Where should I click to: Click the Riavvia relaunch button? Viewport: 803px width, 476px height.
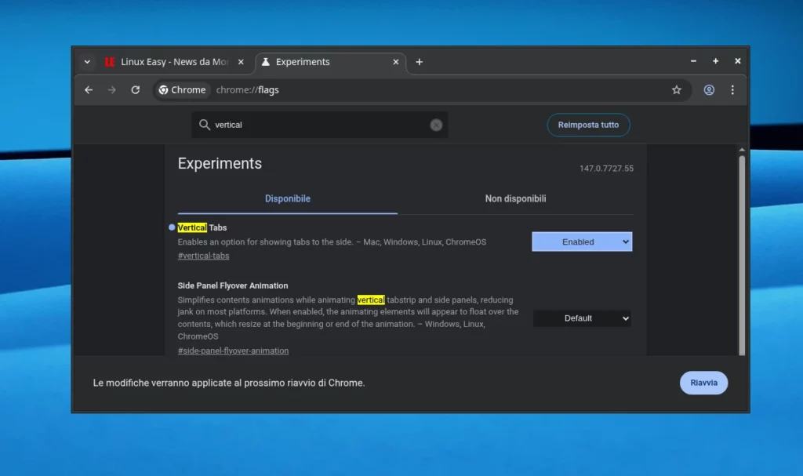pyautogui.click(x=703, y=383)
